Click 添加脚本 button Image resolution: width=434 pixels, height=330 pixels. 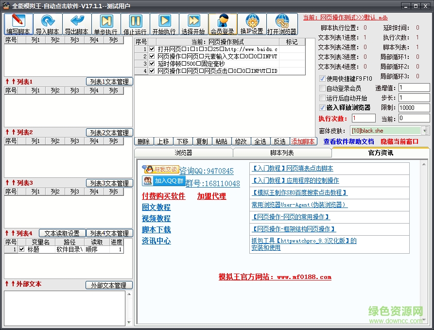(x=303, y=141)
